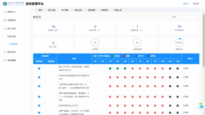Click dark November dot in 积极开展智慧课堂 row
This screenshot has height=115, width=205.
(170, 97)
